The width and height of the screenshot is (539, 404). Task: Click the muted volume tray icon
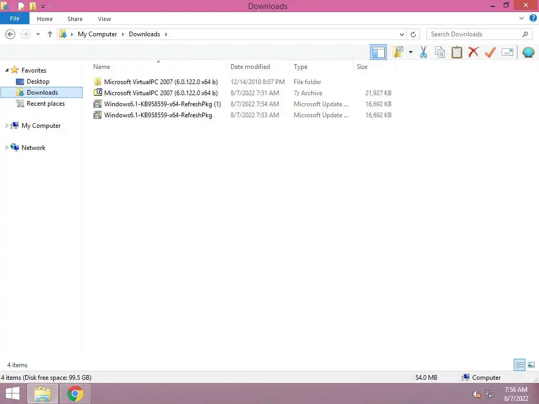476,395
